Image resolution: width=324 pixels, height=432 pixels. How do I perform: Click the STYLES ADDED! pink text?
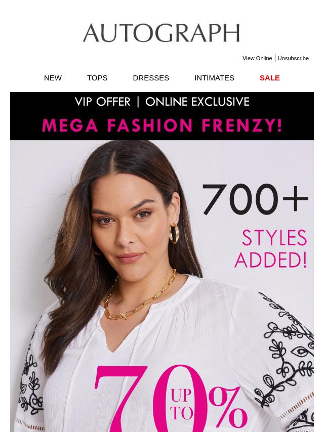pos(272,248)
